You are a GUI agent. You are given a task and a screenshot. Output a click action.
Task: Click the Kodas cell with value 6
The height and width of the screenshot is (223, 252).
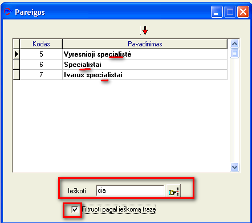41,65
